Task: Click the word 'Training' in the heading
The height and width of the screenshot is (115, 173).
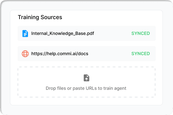Action: coord(28,17)
